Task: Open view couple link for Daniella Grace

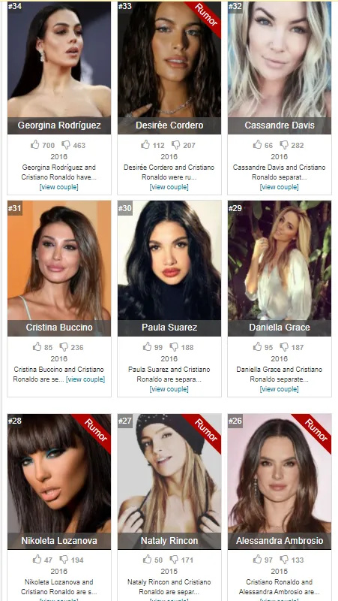Action: 279,389
